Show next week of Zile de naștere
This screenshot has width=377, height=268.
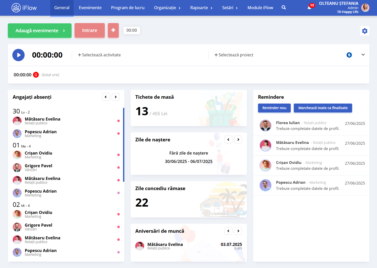(x=238, y=140)
